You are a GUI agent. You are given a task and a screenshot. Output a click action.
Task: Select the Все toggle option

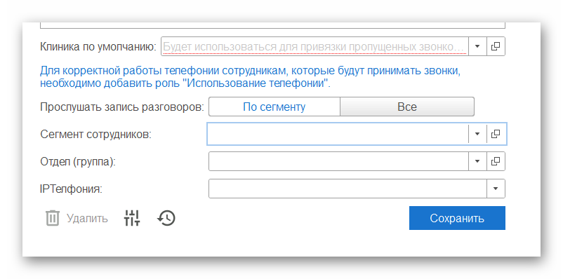click(407, 107)
